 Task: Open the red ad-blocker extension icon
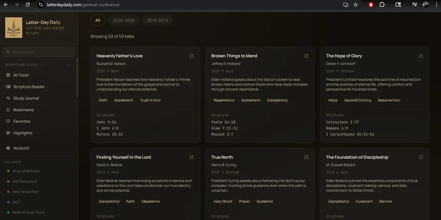(x=371, y=5)
